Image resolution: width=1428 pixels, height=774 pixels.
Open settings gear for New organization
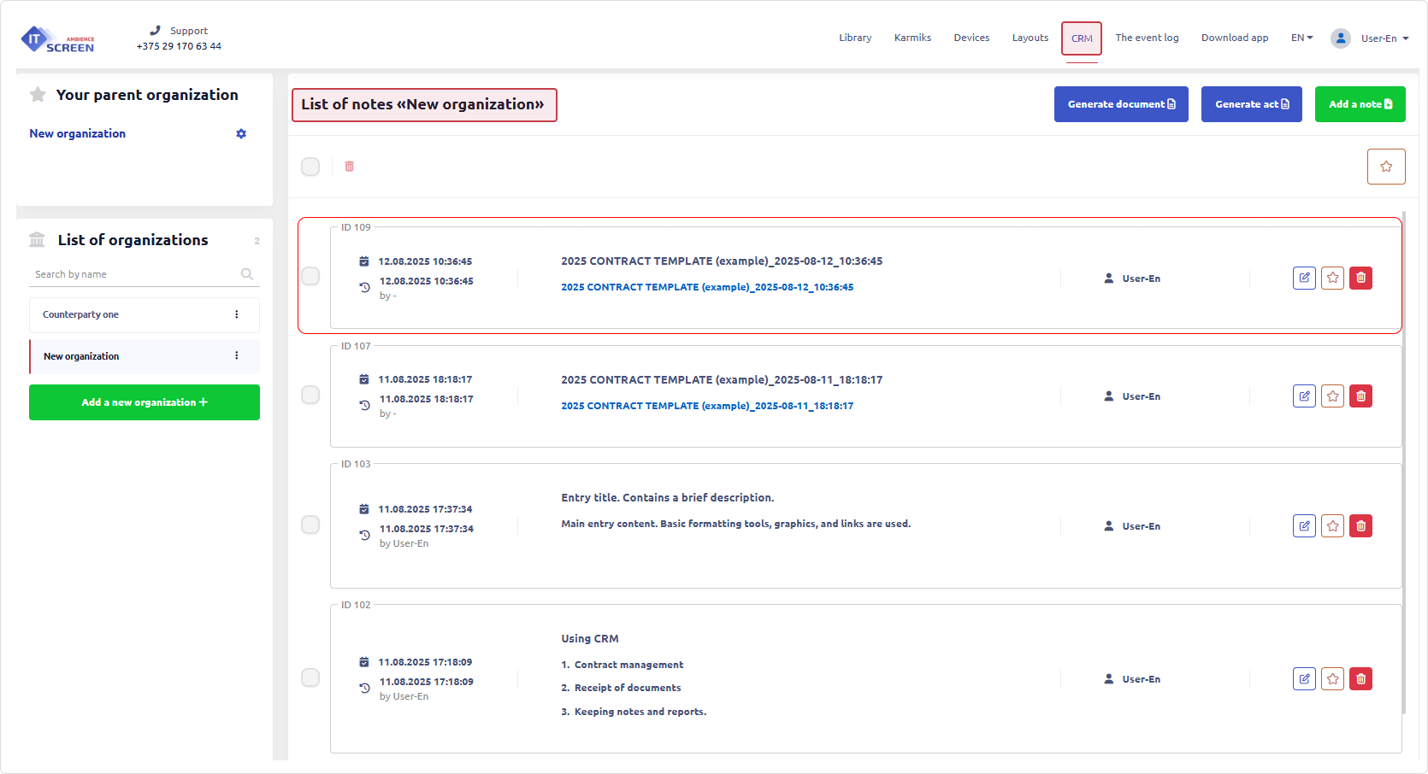point(241,134)
